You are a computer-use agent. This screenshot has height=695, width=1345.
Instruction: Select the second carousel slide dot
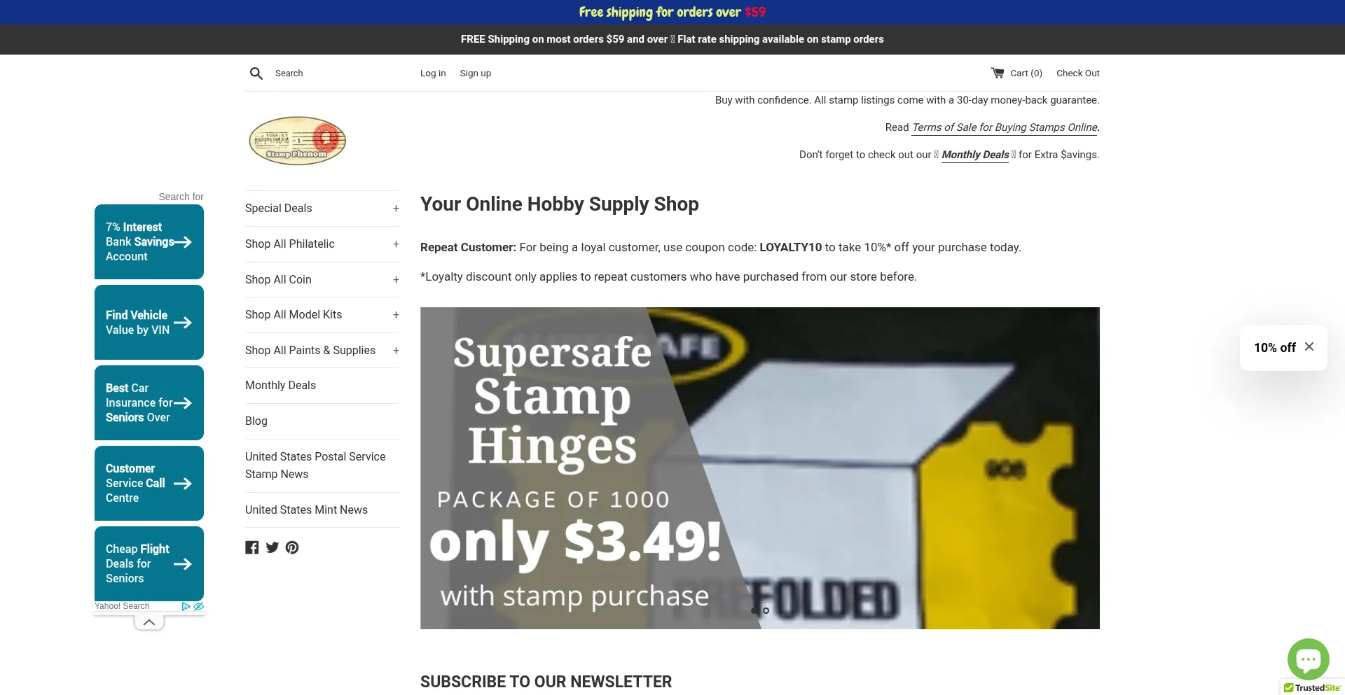point(766,610)
